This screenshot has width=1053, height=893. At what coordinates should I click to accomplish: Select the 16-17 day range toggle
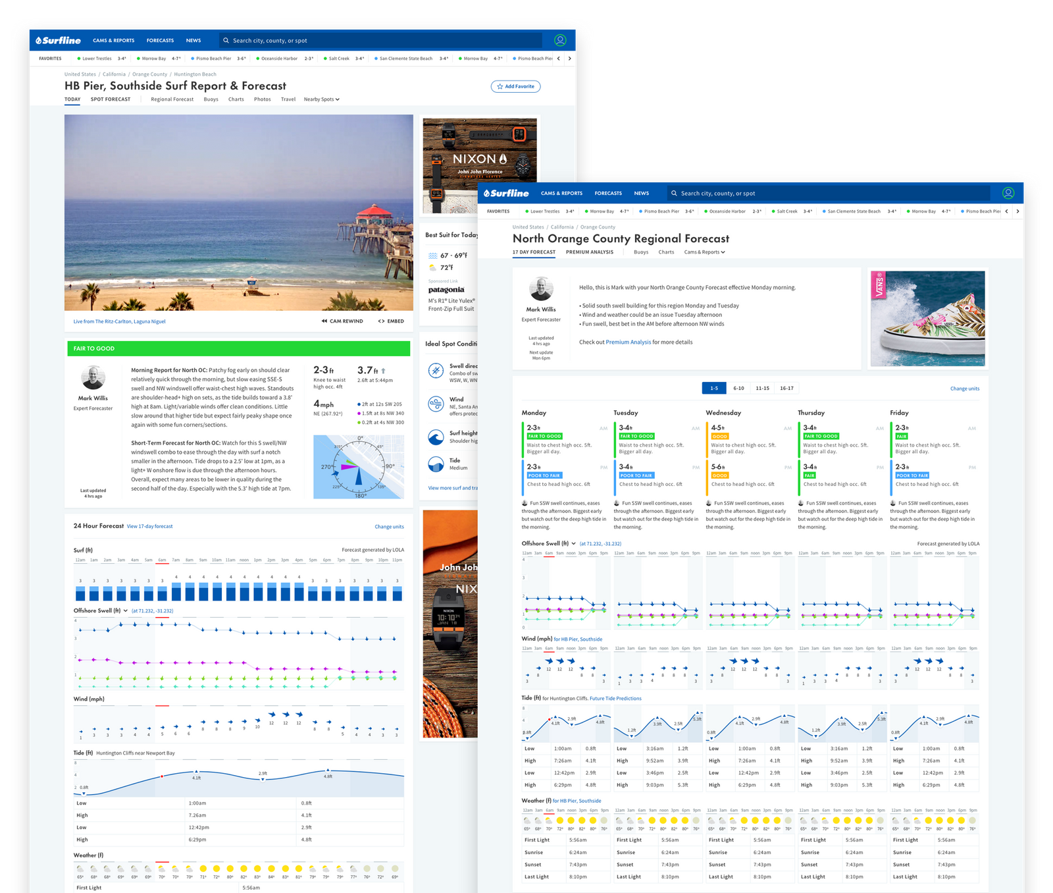click(786, 388)
